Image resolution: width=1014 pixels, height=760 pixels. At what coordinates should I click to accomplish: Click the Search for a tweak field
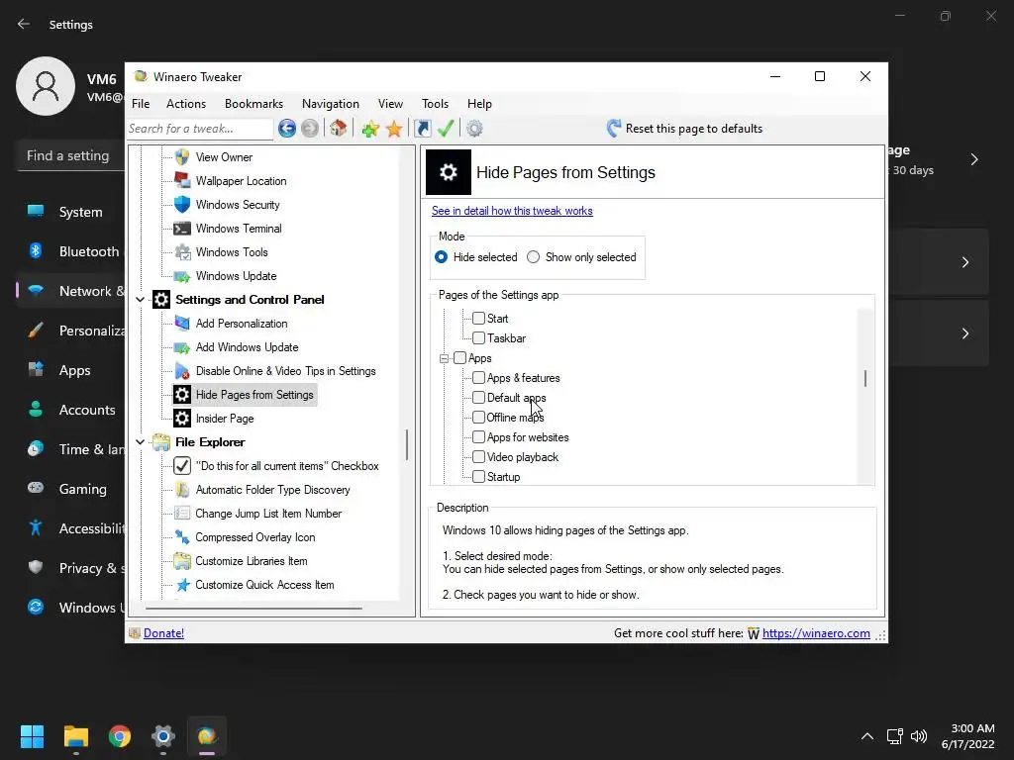click(200, 129)
